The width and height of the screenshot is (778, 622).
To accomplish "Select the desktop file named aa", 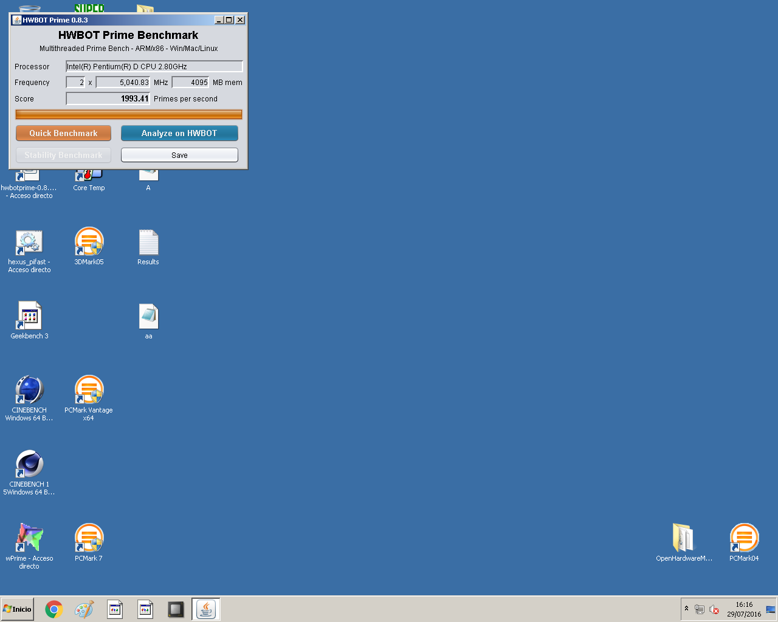I will [148, 321].
